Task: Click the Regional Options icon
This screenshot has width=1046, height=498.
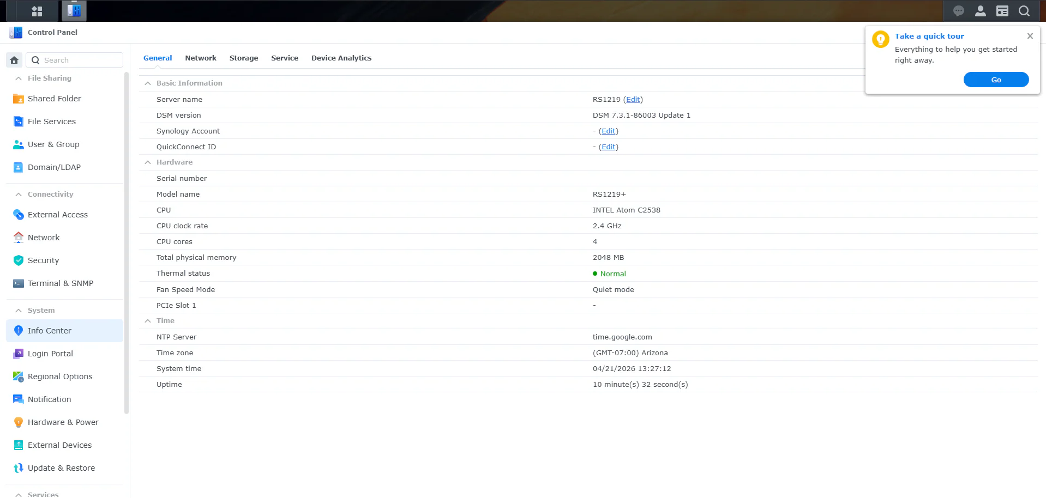Action: (x=18, y=376)
